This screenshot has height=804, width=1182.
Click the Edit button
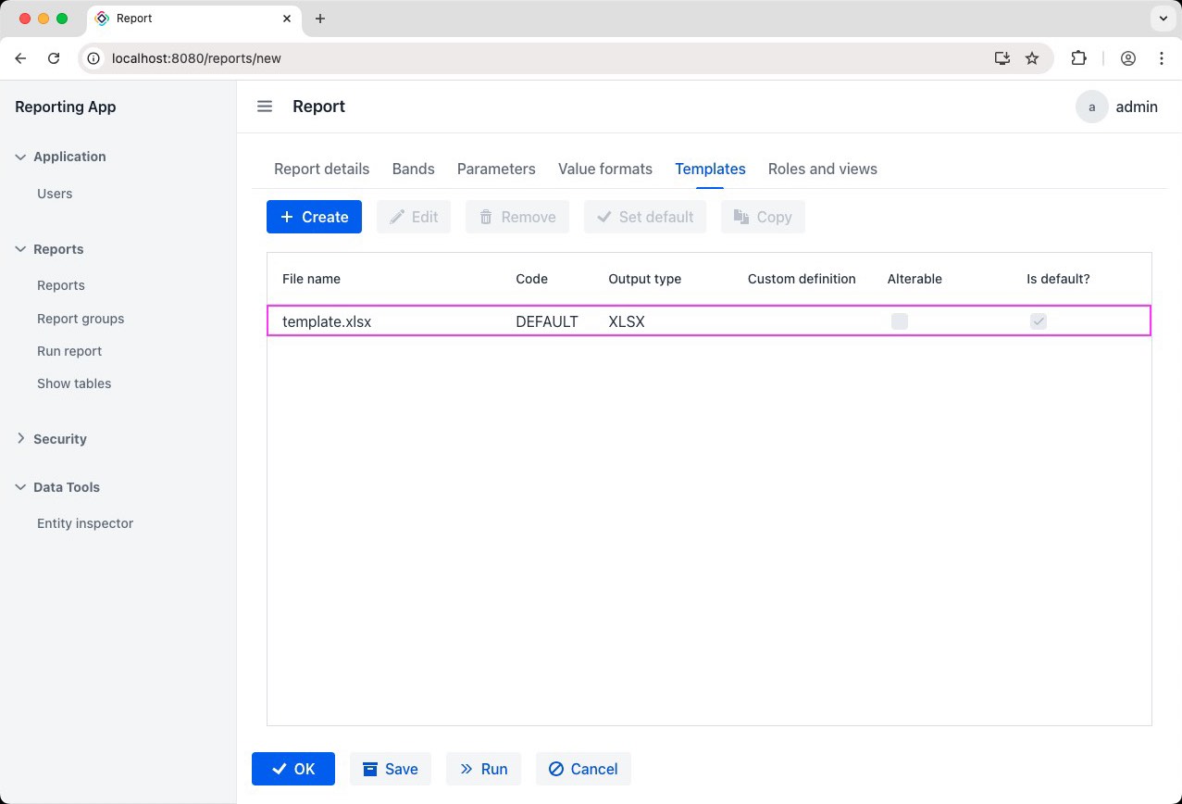click(x=414, y=217)
